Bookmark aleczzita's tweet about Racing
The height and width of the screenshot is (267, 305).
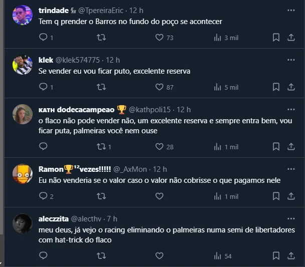[276, 256]
